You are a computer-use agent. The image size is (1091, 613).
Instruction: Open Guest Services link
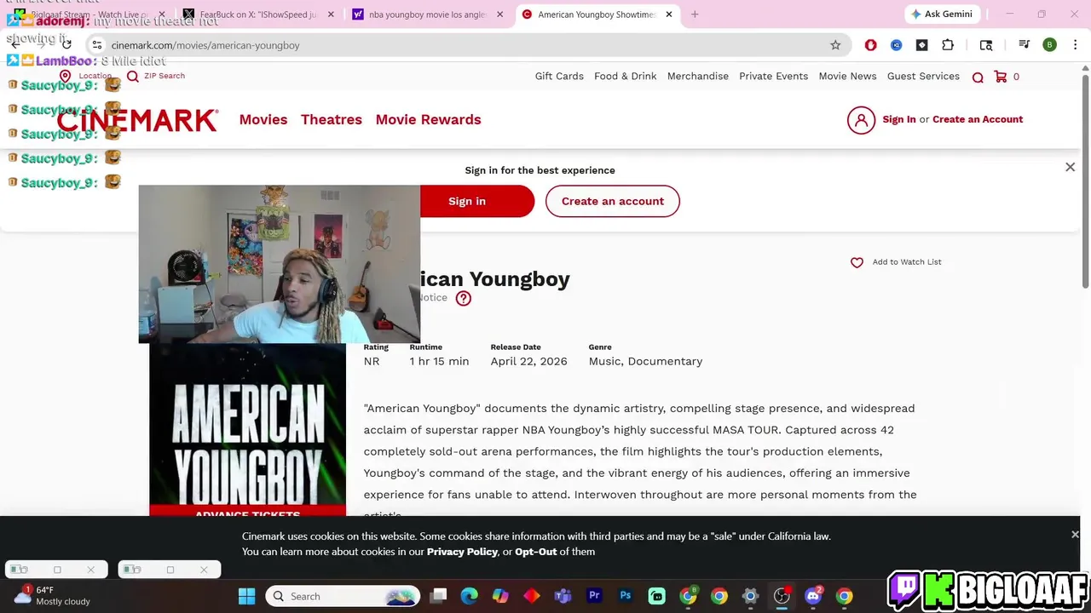(923, 76)
